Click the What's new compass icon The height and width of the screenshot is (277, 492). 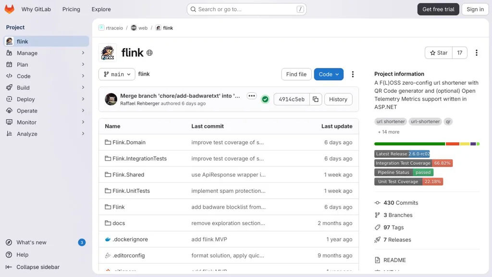9,242
